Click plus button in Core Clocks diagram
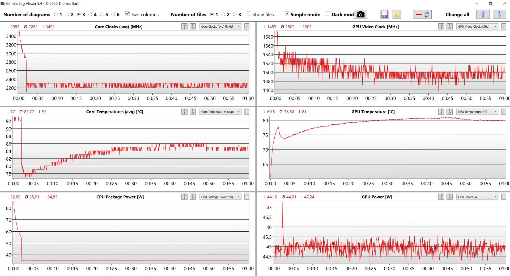The image size is (510, 276). [247, 27]
